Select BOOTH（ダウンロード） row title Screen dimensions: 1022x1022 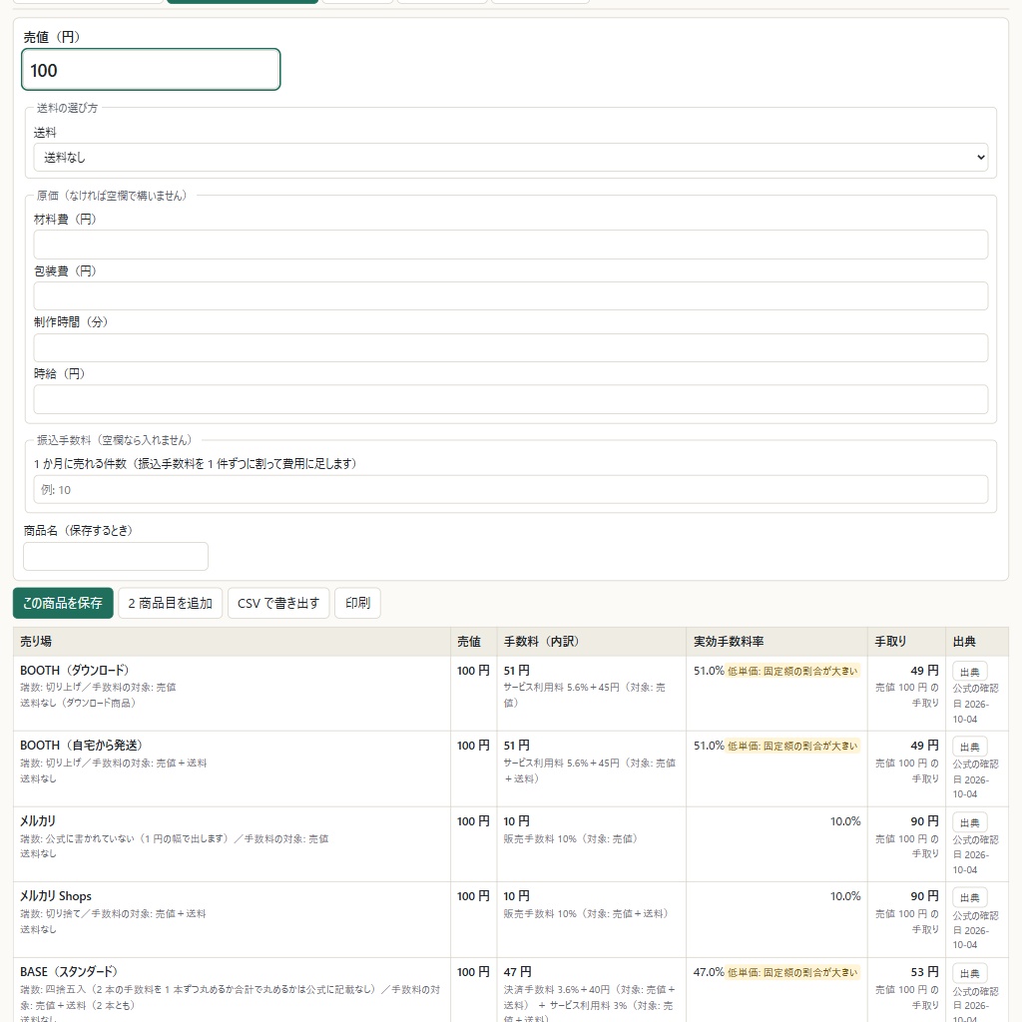pos(74,670)
